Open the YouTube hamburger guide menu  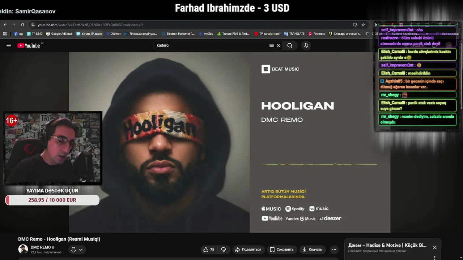(x=9, y=45)
